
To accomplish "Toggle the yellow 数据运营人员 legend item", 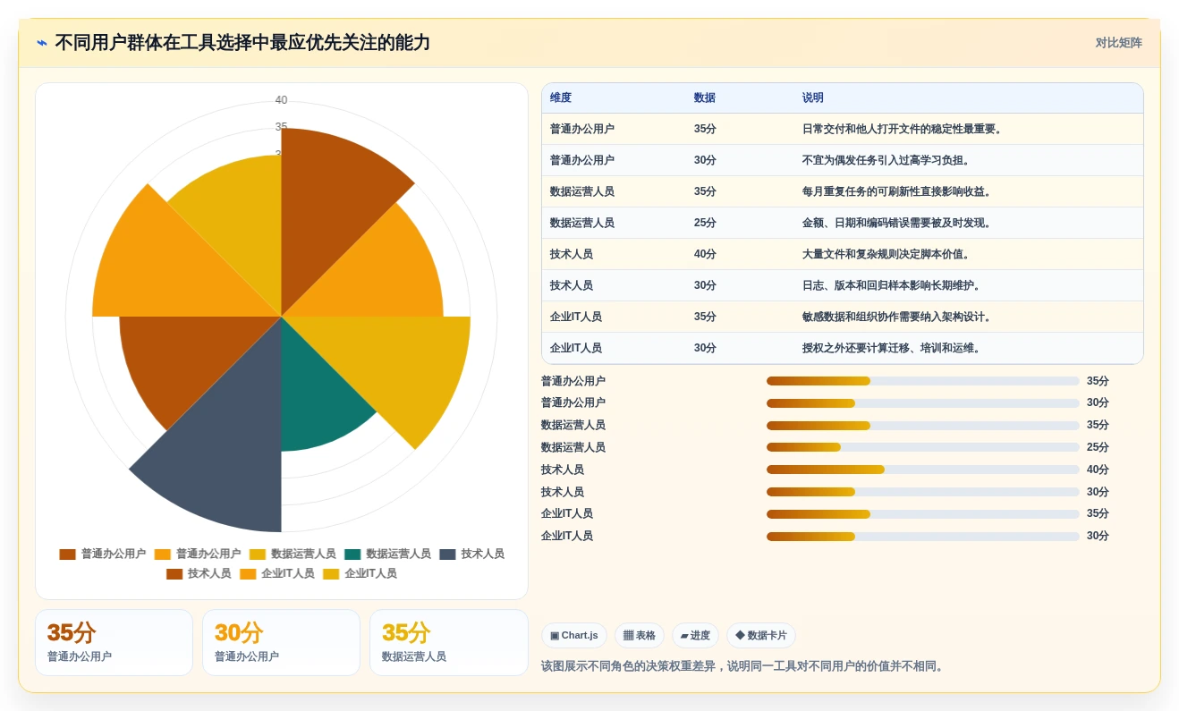I will [x=293, y=554].
